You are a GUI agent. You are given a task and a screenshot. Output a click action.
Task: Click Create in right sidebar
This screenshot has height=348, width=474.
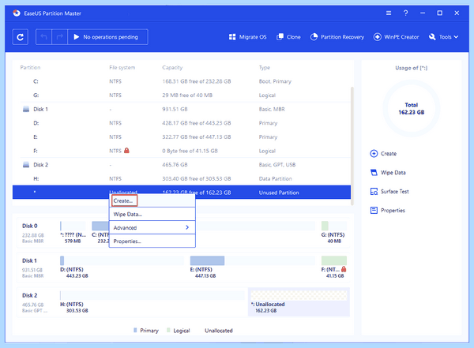point(383,153)
